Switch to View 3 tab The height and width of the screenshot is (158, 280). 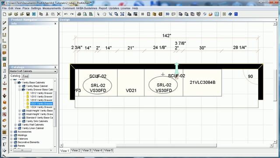point(87,151)
